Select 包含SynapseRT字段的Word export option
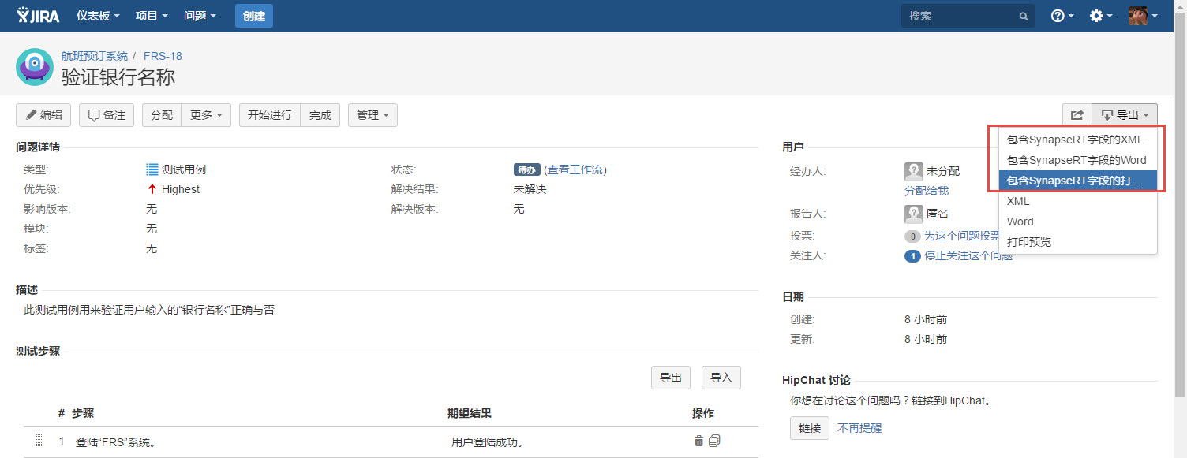The image size is (1187, 458). pos(1078,160)
